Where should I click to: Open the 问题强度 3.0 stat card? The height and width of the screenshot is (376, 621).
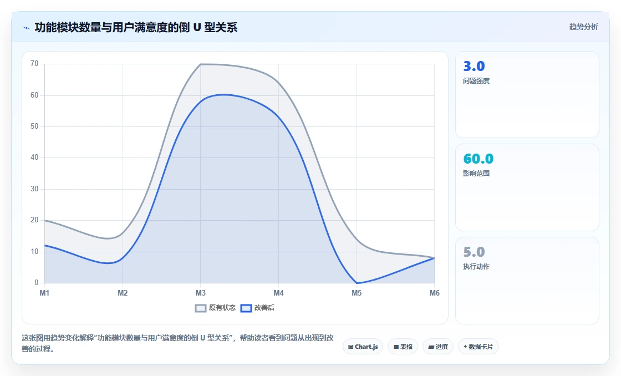(x=527, y=95)
